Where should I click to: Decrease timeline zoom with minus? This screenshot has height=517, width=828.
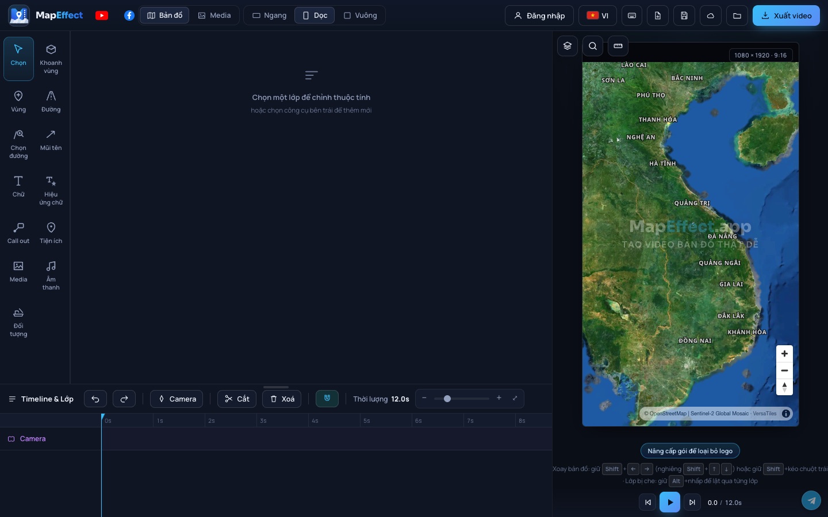click(424, 398)
